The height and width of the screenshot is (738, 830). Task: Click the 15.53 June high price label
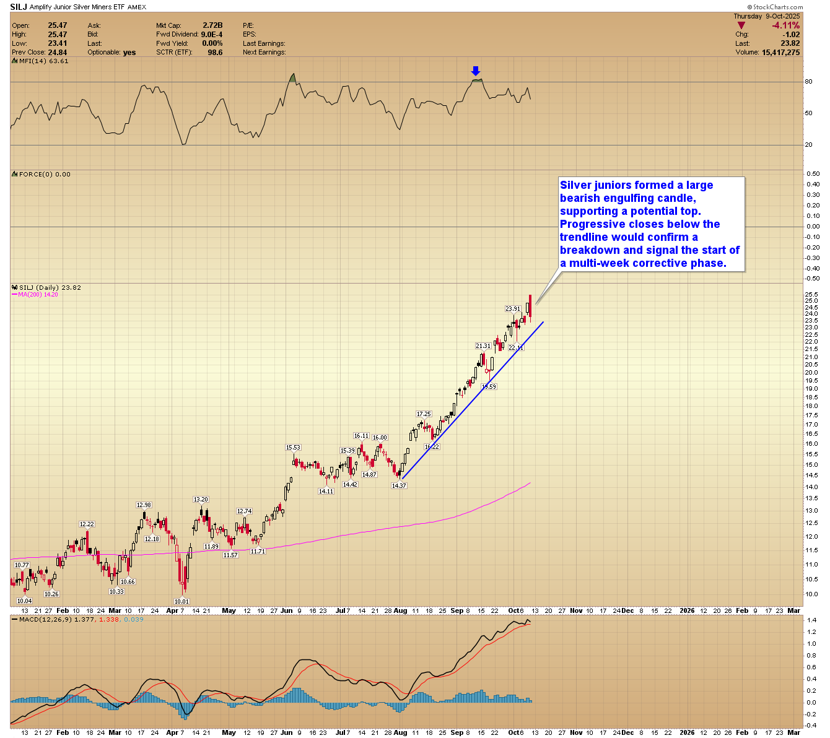coord(293,447)
